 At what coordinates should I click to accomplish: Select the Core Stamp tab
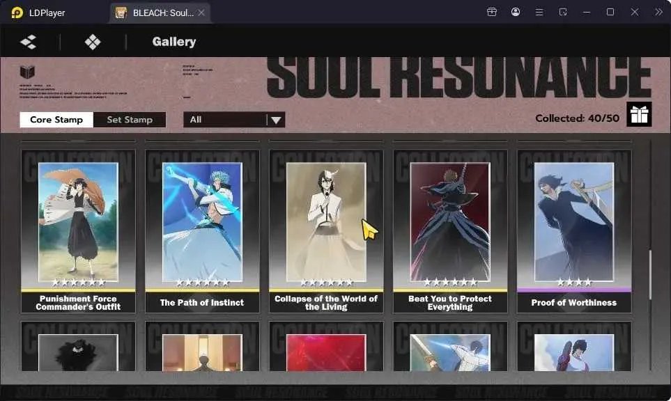[56, 120]
